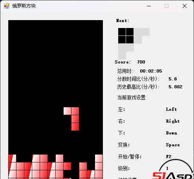Screen dimensions: 194x179
Task: Click the total time 00:02:05 label
Action: click(x=151, y=71)
